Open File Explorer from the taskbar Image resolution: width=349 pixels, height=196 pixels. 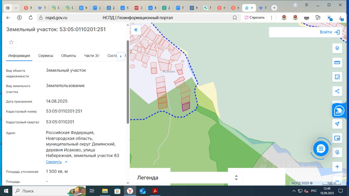[x=105, y=191]
